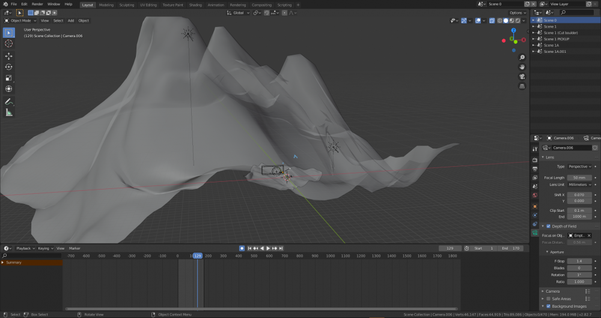Switch to the Shading workspace tab

[195, 5]
